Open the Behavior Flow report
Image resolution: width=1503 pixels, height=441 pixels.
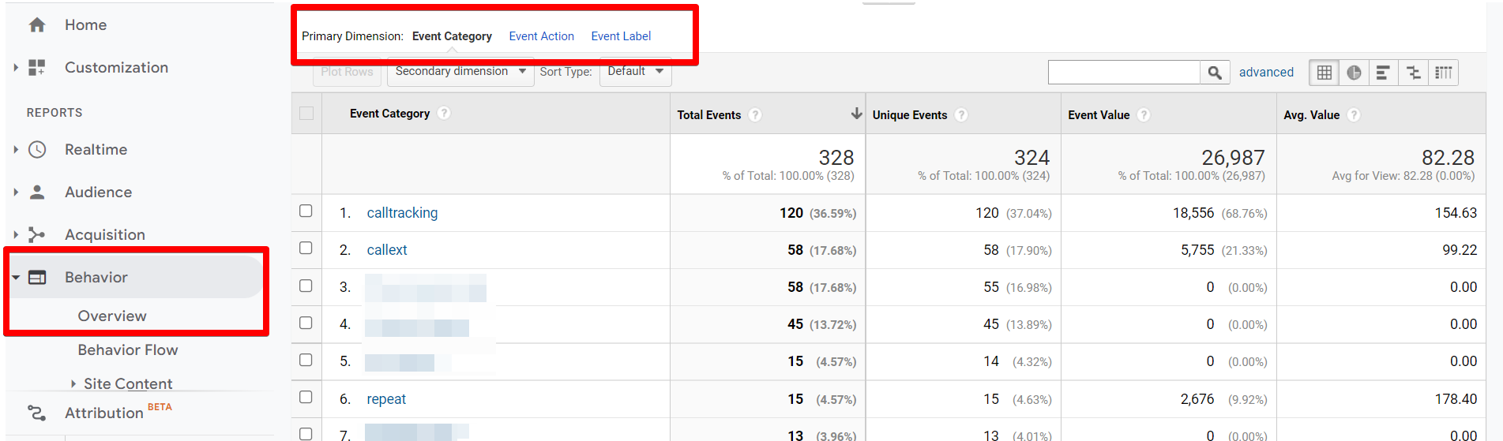(x=128, y=350)
